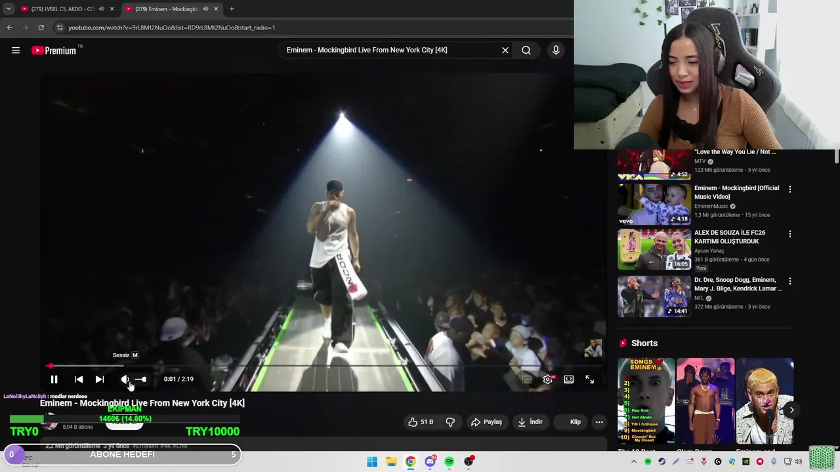This screenshot has height=472, width=840.
Task: Open Discord from the taskbar
Action: coord(430,462)
